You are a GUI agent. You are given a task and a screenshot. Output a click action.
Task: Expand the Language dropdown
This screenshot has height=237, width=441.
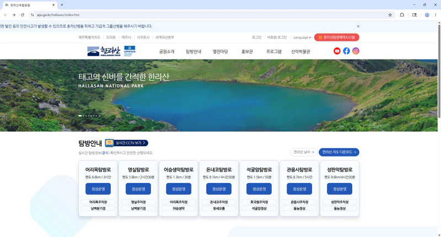(x=302, y=37)
